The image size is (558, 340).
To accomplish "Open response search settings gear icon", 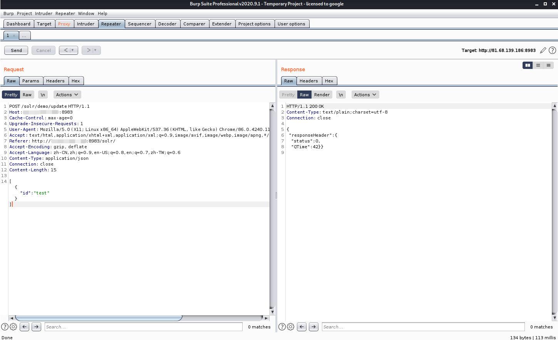I will 291,327.
